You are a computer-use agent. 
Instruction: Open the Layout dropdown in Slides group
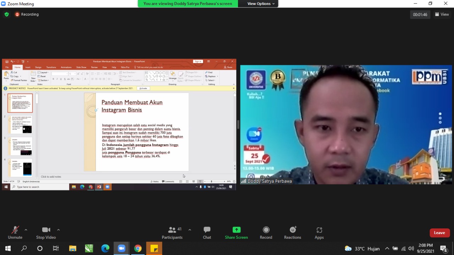coord(44,72)
